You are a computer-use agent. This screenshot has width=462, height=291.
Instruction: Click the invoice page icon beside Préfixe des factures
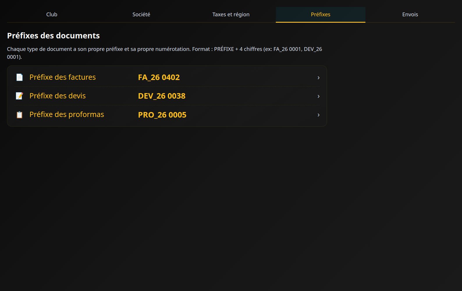[x=19, y=77]
